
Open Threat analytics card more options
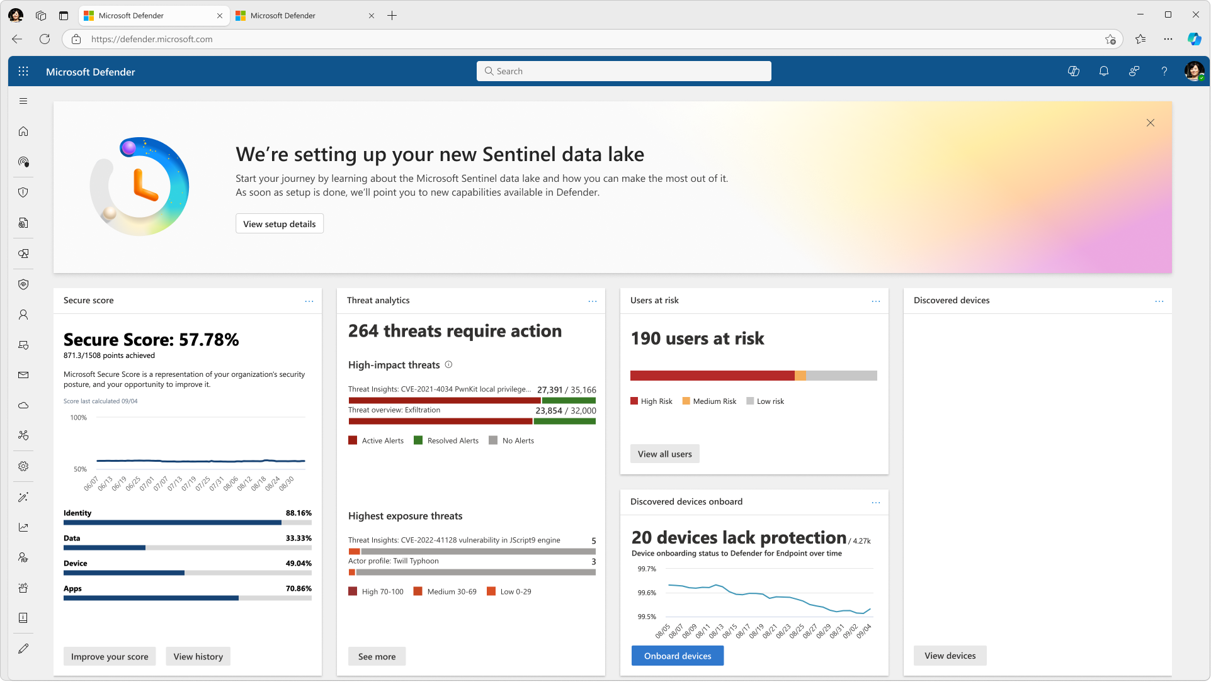coord(592,301)
